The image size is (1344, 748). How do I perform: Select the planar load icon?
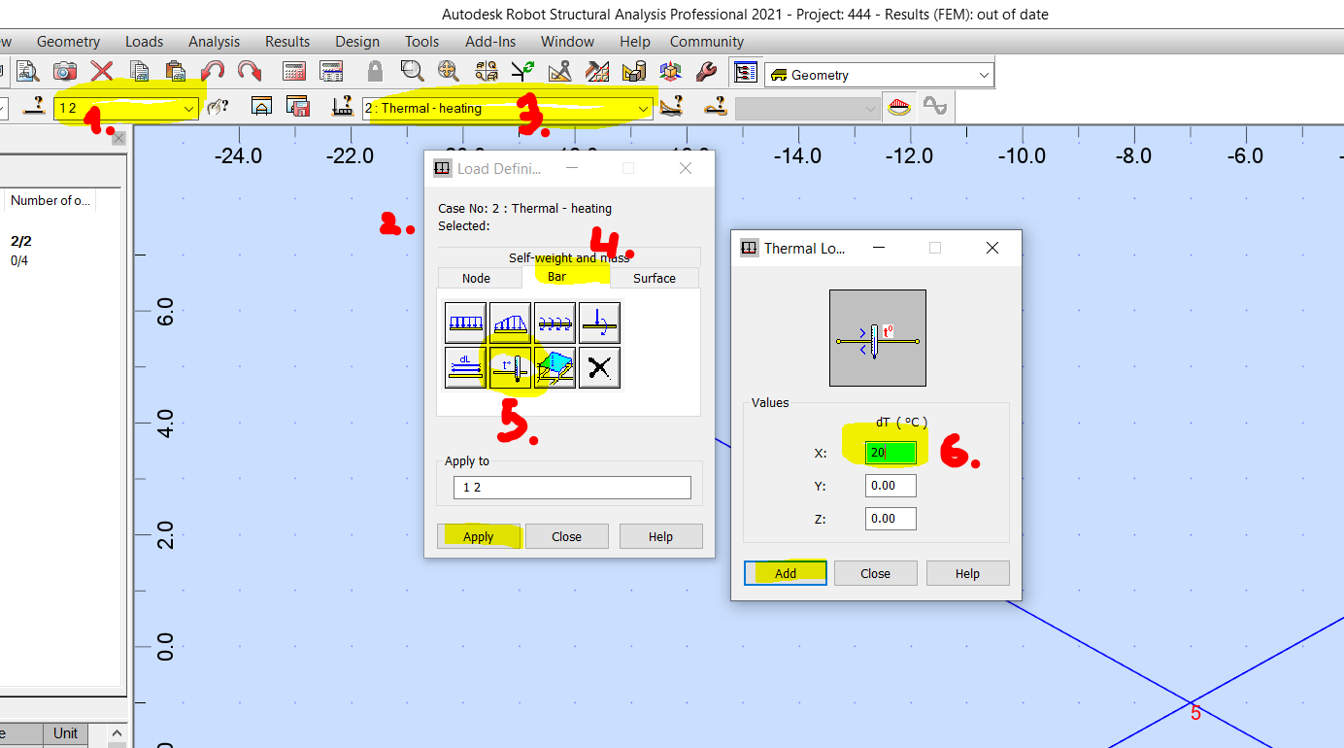tap(554, 367)
